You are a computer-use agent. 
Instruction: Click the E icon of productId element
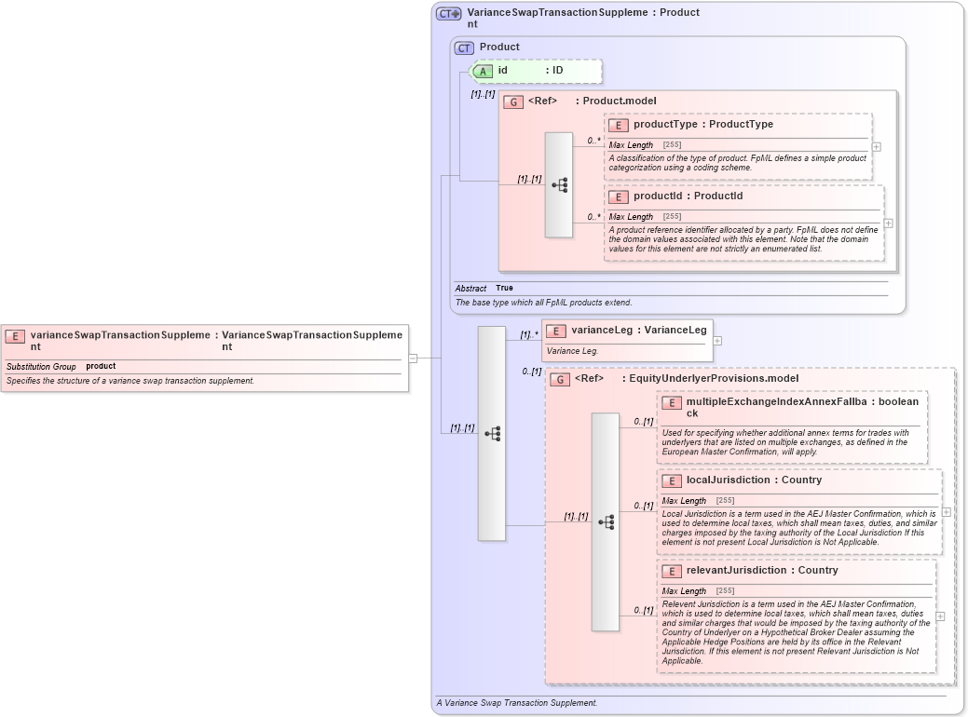coord(618,196)
